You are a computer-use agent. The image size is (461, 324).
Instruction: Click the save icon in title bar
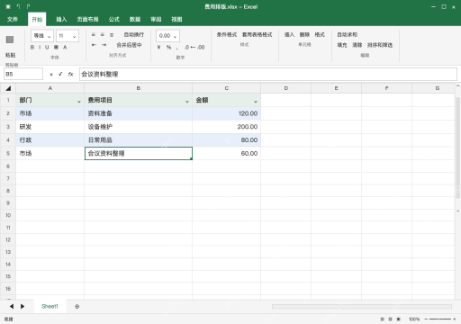point(8,6)
